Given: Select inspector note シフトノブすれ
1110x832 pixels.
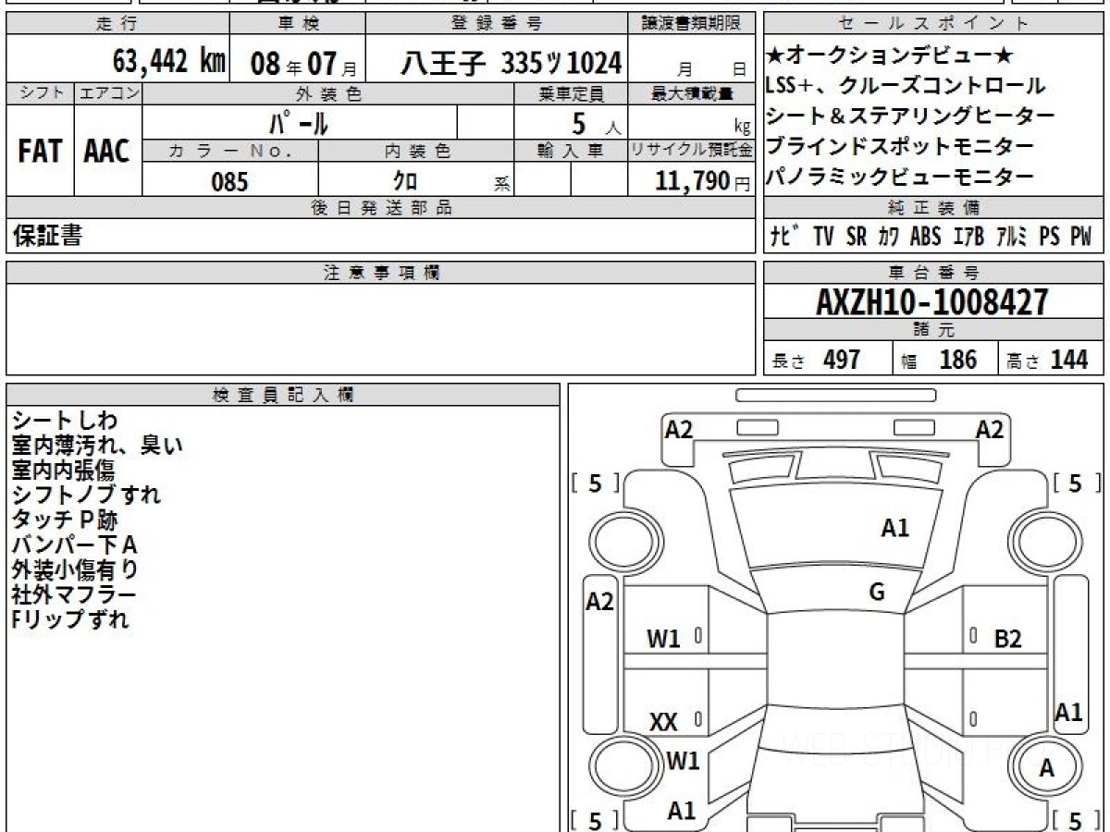Looking at the screenshot, I should click(86, 495).
